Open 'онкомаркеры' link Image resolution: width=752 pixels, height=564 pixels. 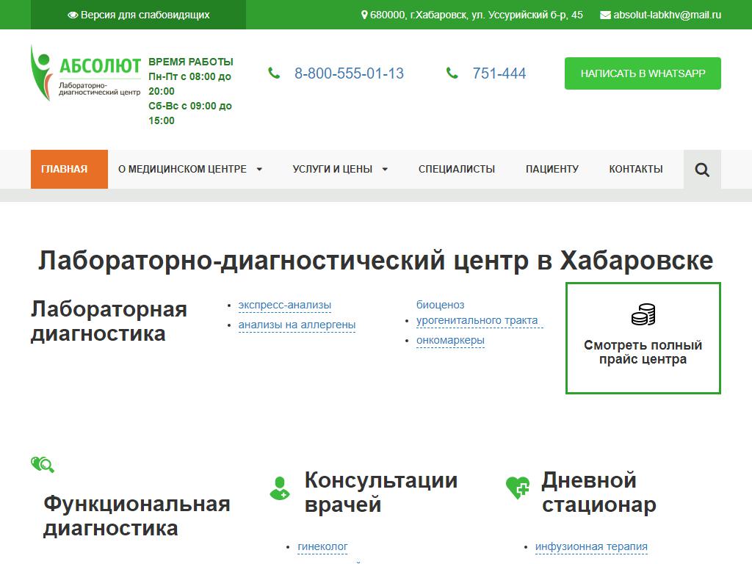[450, 341]
